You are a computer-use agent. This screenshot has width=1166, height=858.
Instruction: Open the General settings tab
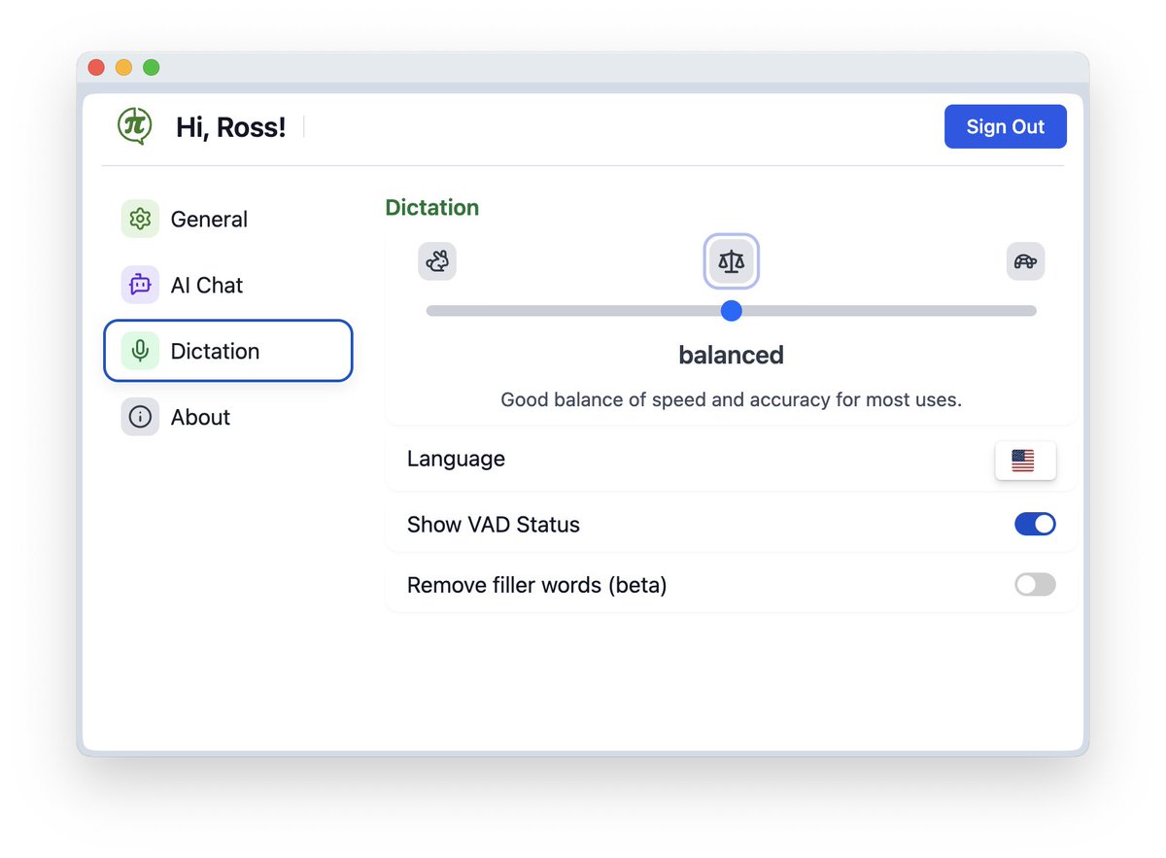point(228,219)
